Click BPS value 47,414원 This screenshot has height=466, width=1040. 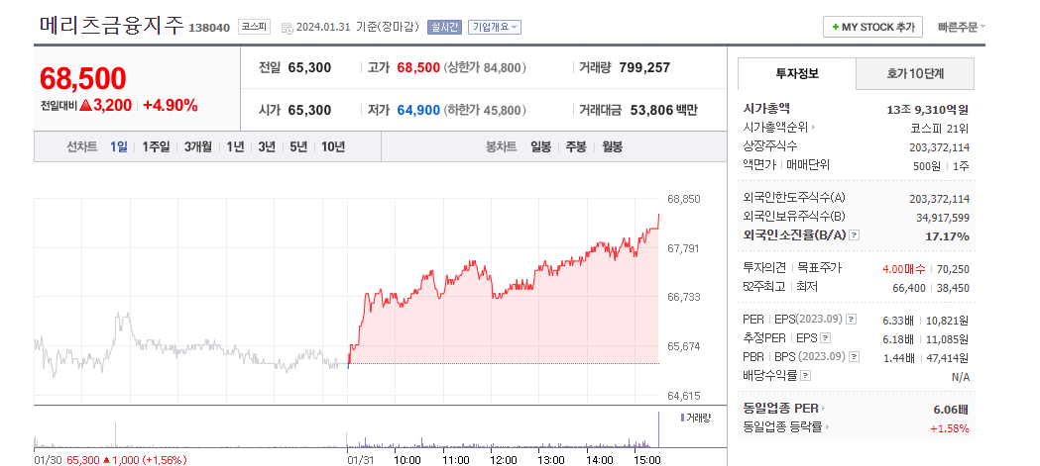click(949, 357)
